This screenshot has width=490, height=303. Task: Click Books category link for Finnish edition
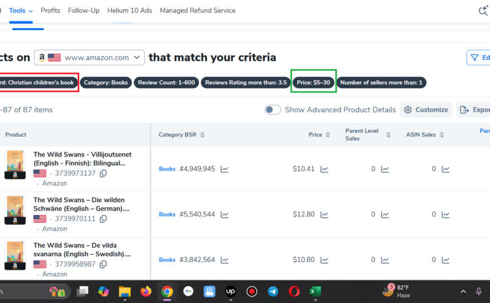(x=167, y=169)
